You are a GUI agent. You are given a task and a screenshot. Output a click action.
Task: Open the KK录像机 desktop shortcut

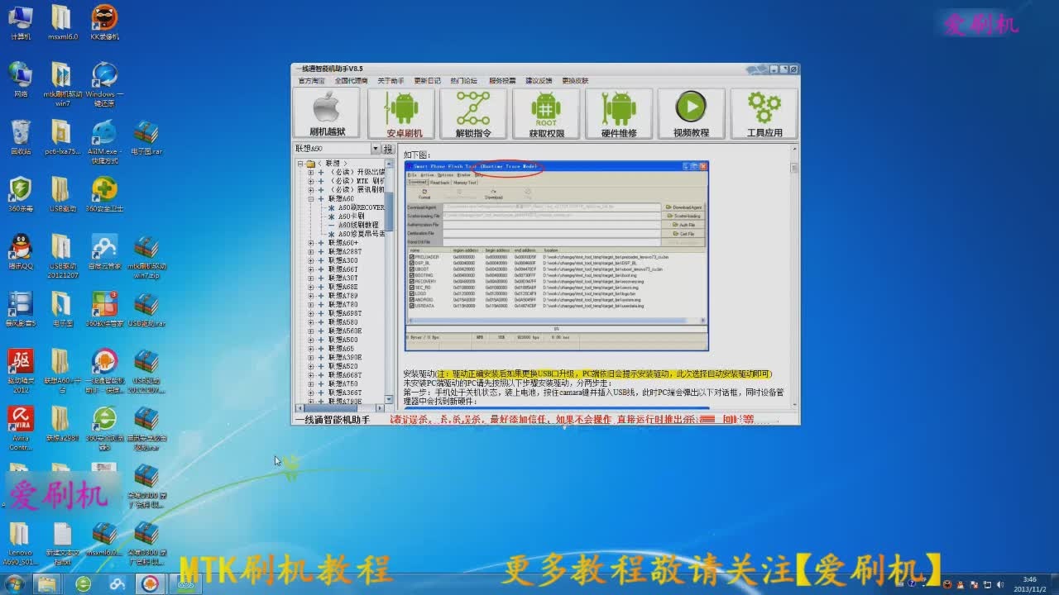[x=104, y=22]
